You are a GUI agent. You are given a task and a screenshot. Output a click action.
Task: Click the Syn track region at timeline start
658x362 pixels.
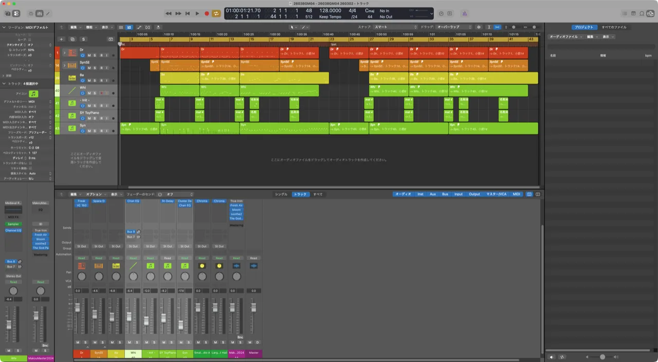pos(139,128)
